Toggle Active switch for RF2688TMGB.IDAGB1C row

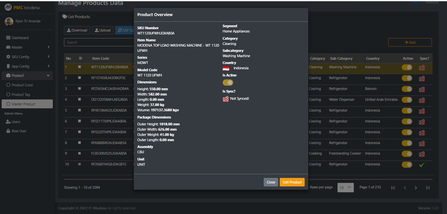[x=407, y=164]
